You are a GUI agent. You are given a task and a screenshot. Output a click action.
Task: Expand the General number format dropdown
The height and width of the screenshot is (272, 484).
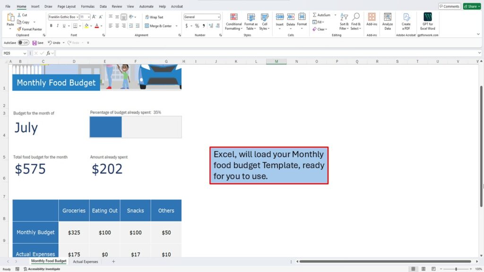pos(218,17)
